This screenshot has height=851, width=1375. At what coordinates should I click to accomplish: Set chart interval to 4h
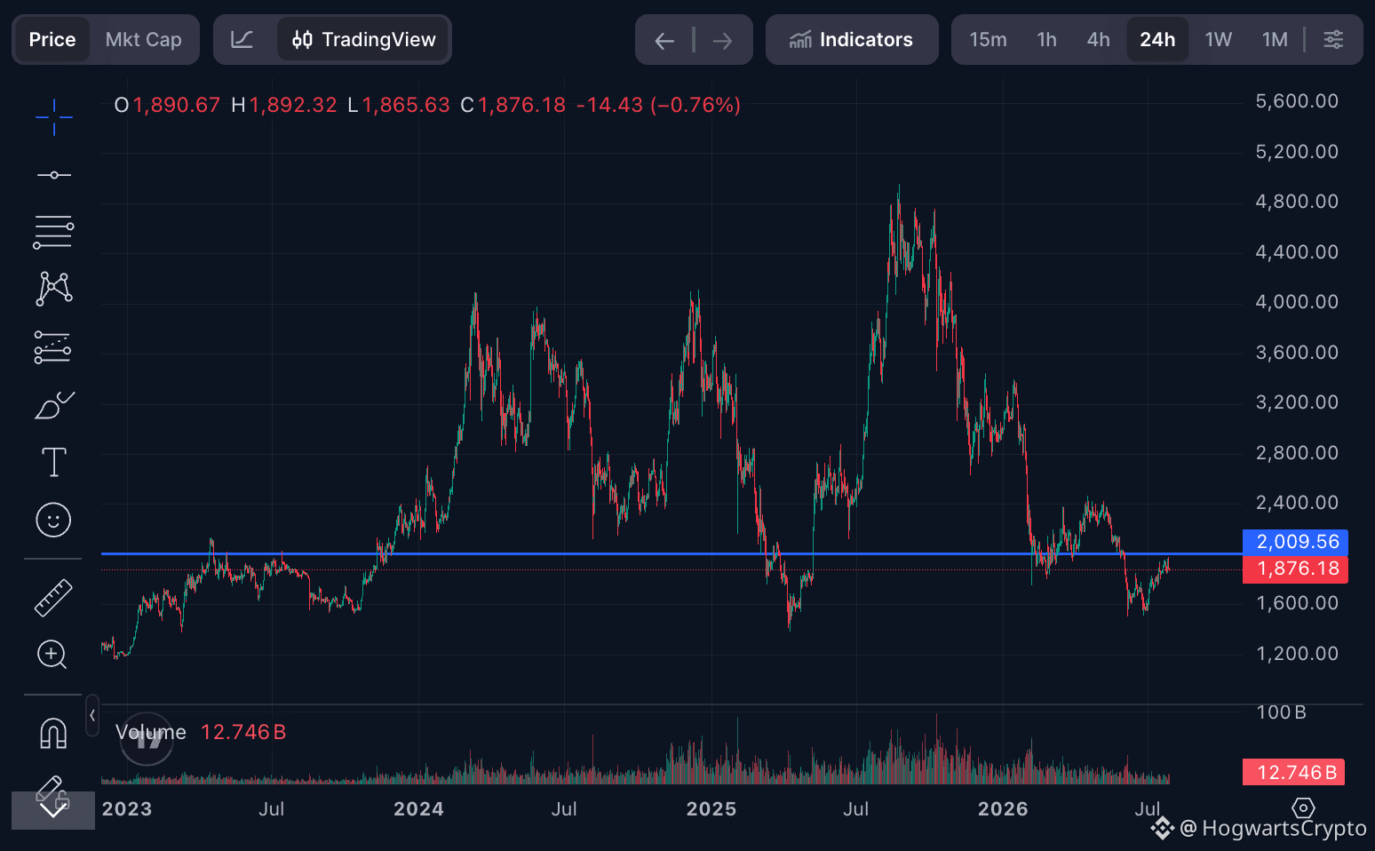[1099, 39]
